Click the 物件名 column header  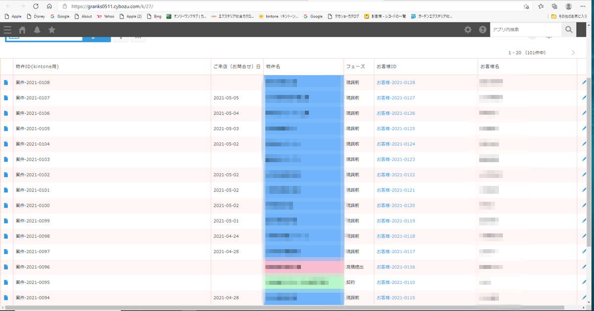coord(273,67)
